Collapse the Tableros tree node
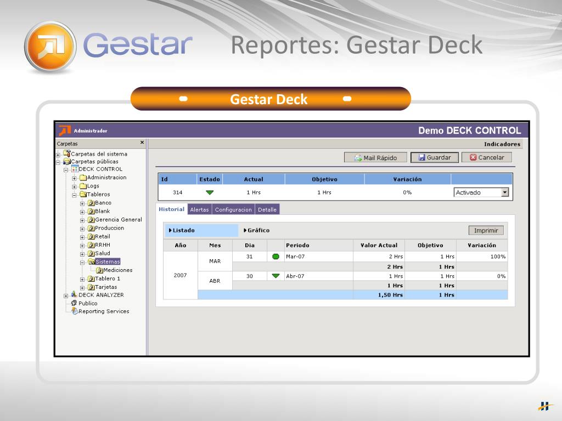The image size is (562, 421). 74,195
